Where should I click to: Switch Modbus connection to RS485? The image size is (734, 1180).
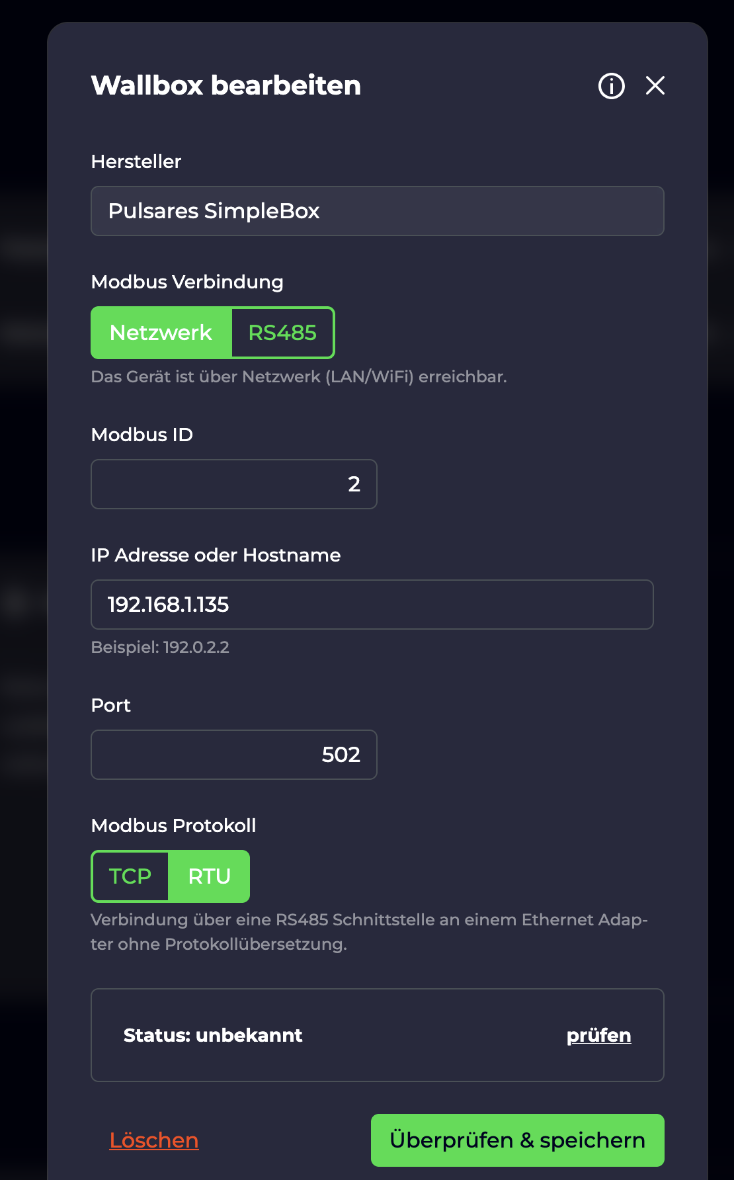(282, 333)
